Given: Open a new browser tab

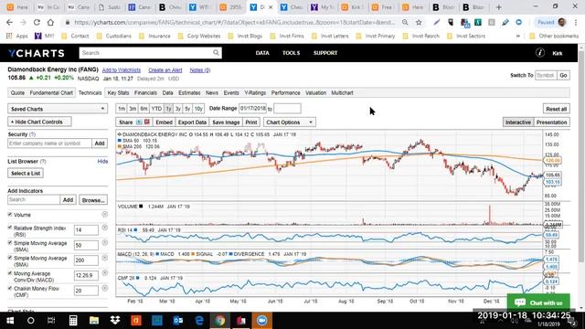Looking at the screenshot, I should point(498,7).
